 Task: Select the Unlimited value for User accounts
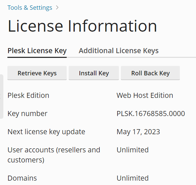[x=133, y=150]
